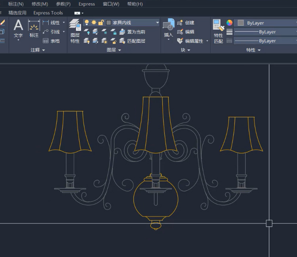Open the 插入 dropdown arrow

point(168,39)
